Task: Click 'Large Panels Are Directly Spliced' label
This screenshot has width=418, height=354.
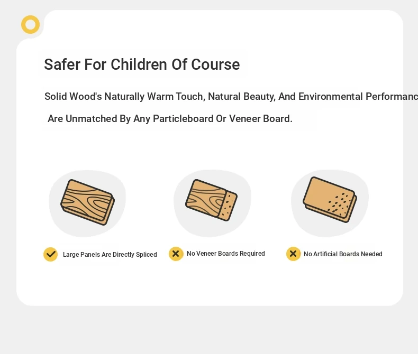Action: (x=110, y=255)
